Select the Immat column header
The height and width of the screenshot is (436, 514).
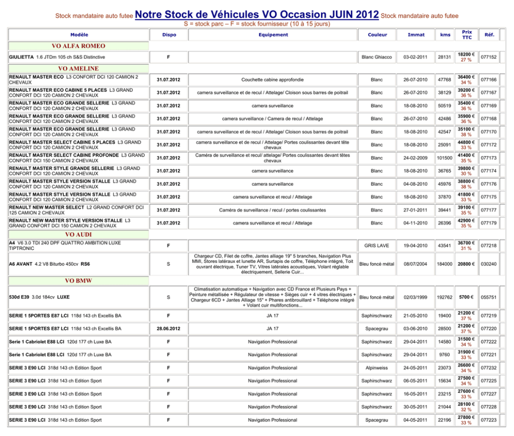416,35
